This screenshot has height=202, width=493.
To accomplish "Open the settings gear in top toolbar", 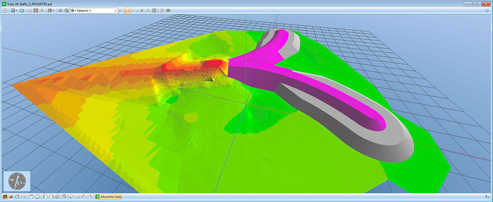I will (5, 10).
